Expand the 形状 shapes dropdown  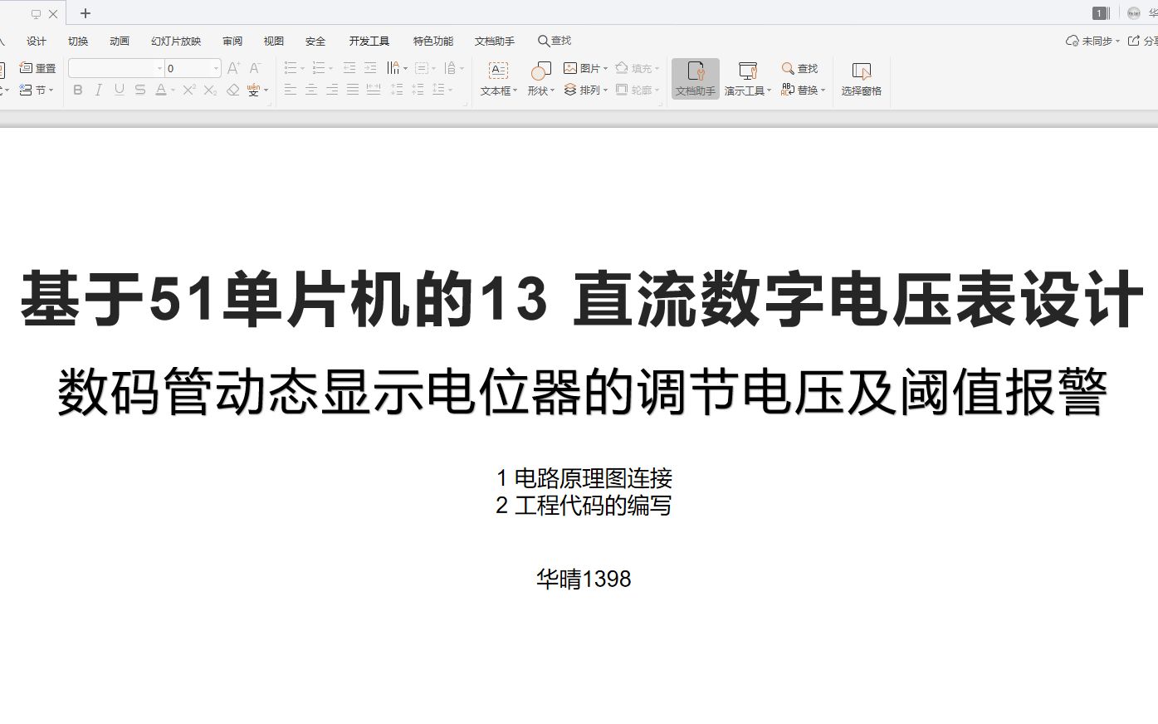(553, 91)
